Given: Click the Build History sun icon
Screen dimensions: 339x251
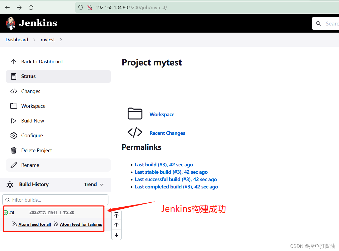Looking at the screenshot, I should pos(10,185).
